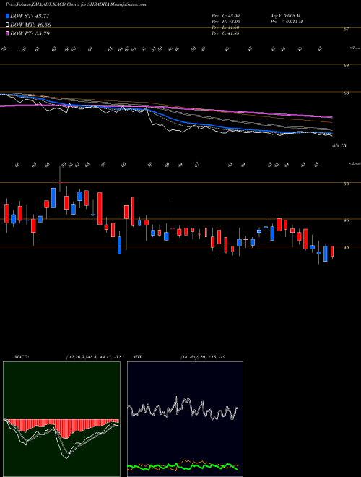Open the green MACD histogram panel

(x=61, y=419)
